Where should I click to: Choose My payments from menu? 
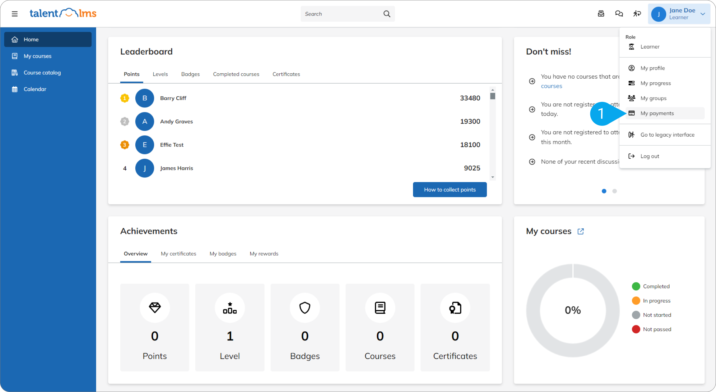click(665, 113)
